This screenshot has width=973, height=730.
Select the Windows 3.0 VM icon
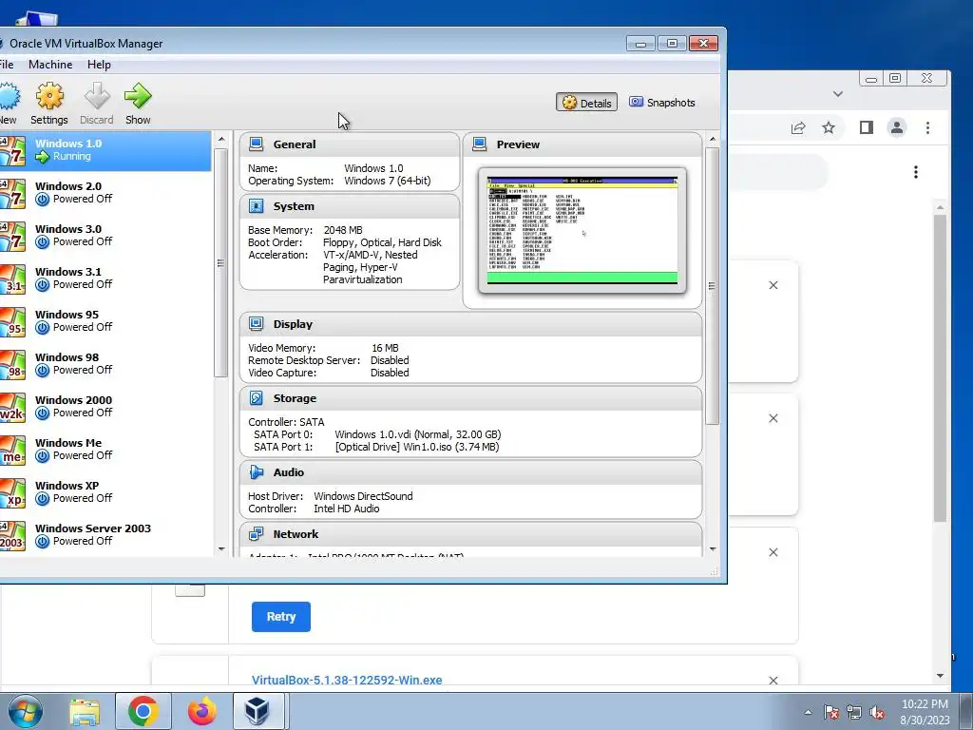click(12, 237)
